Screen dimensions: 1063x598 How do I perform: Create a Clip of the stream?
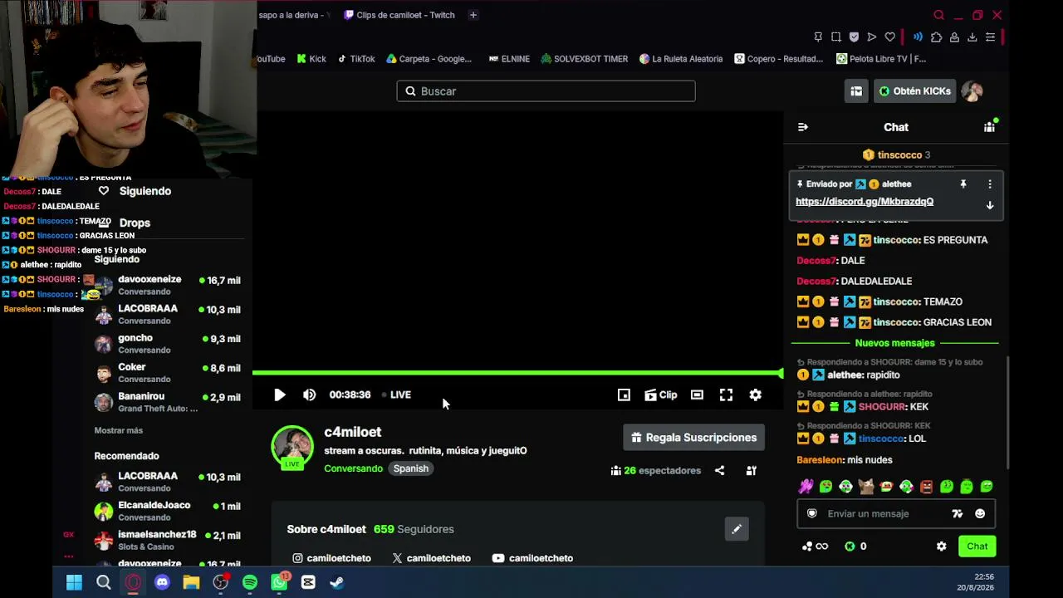(x=661, y=395)
